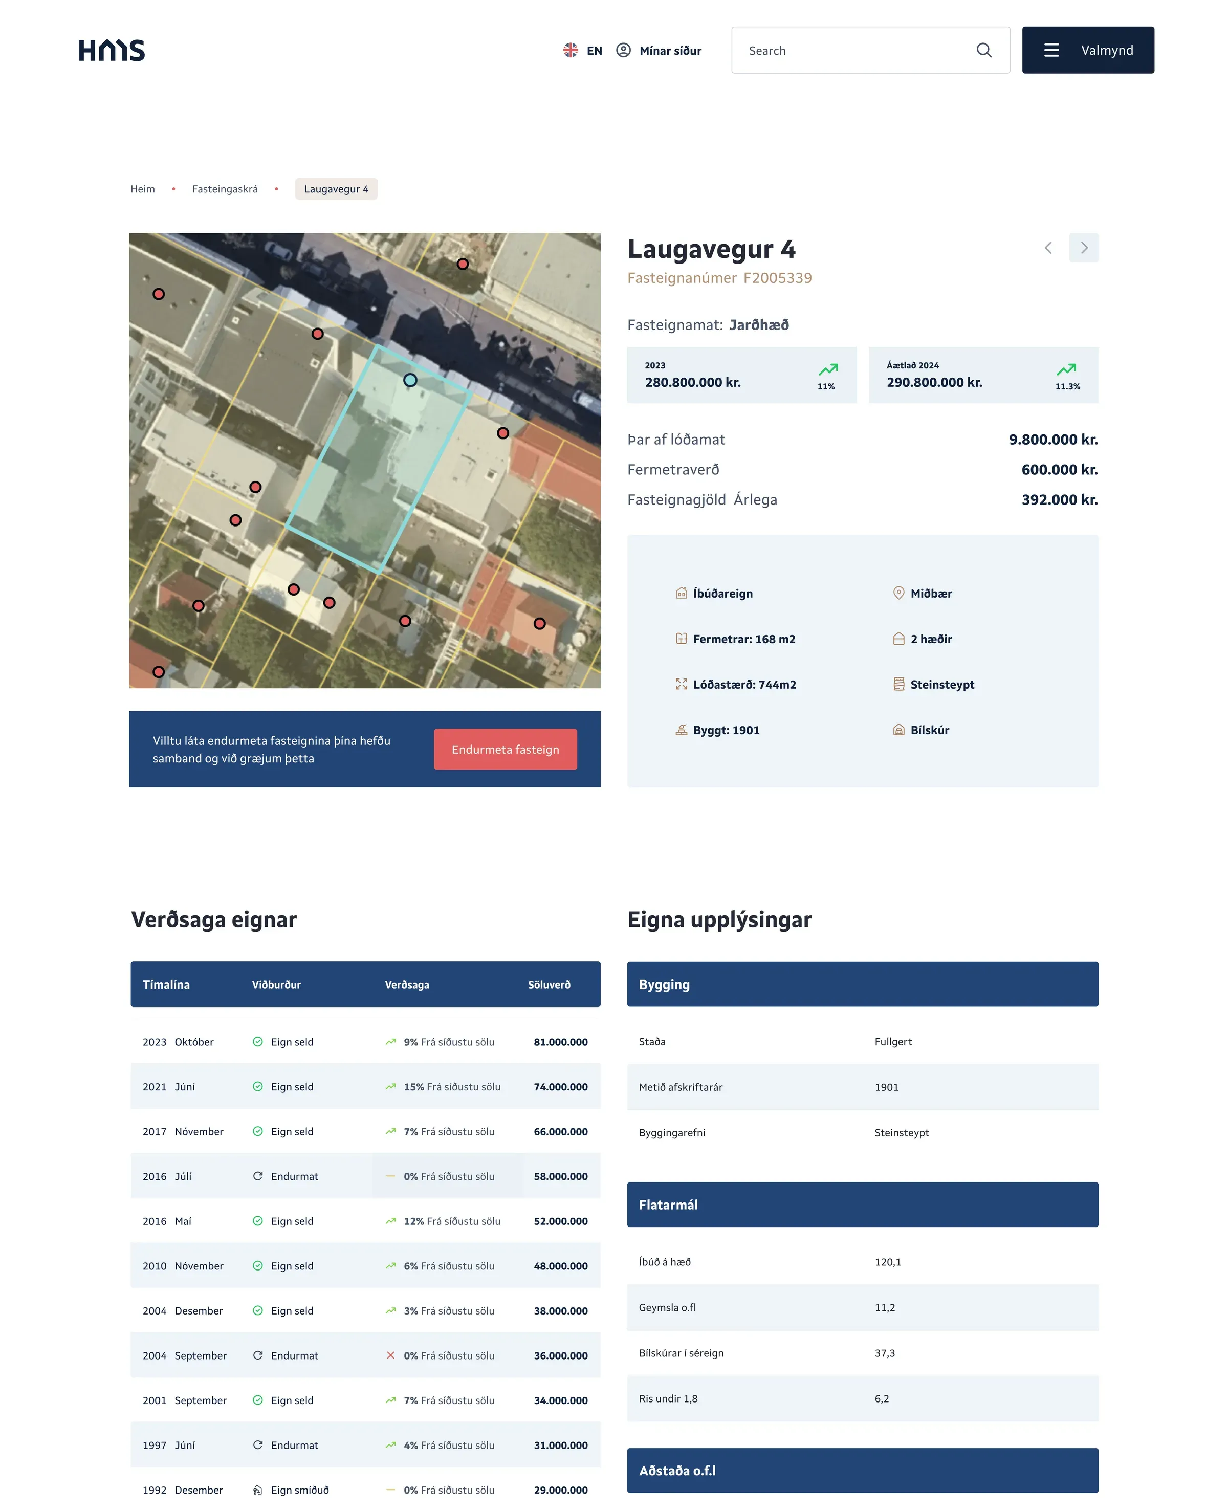Screen dimensions: 1228x1511
Task: Click the Byggt 1901 construction icon
Action: point(681,730)
